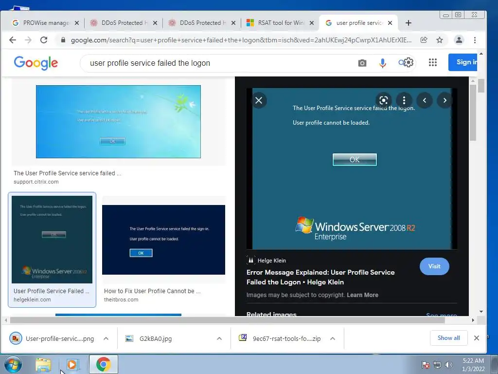This screenshot has width=498, height=374.
Task: Click the See more related images link
Action: pyautogui.click(x=442, y=315)
